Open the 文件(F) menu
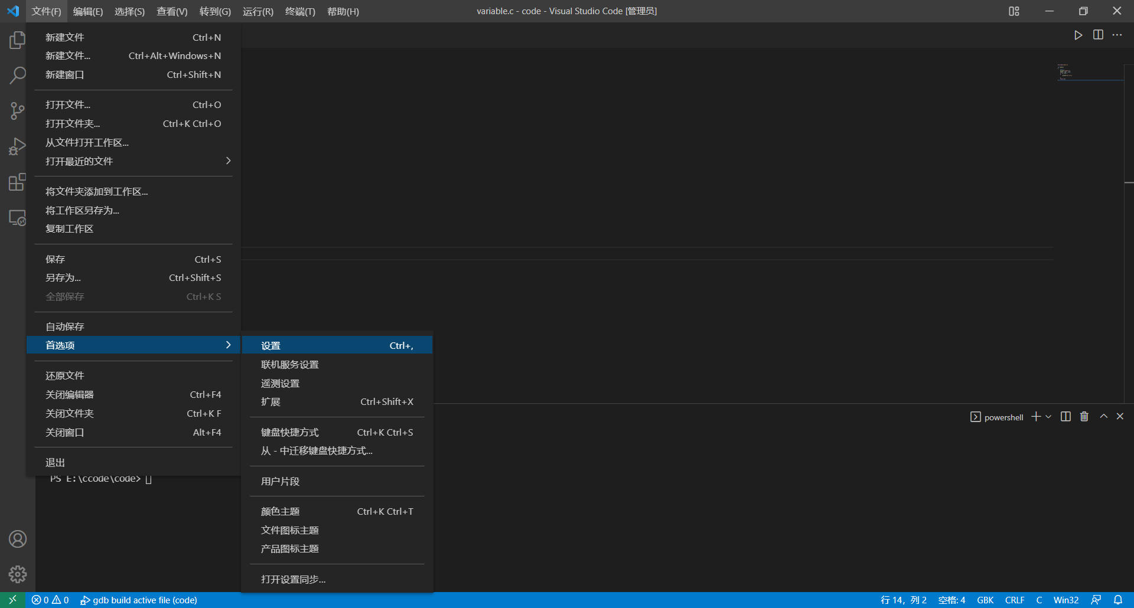This screenshot has height=608, width=1134. [x=47, y=11]
